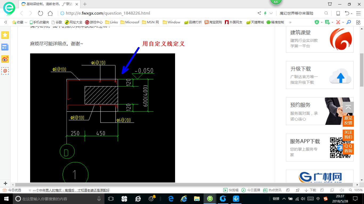Open dropdown beside green shield icon
The height and width of the screenshot is (204, 364).
pyautogui.click(x=322, y=22)
